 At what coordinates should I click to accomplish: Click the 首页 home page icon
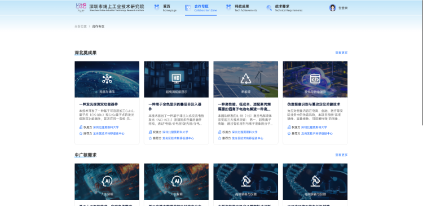tap(157, 7)
